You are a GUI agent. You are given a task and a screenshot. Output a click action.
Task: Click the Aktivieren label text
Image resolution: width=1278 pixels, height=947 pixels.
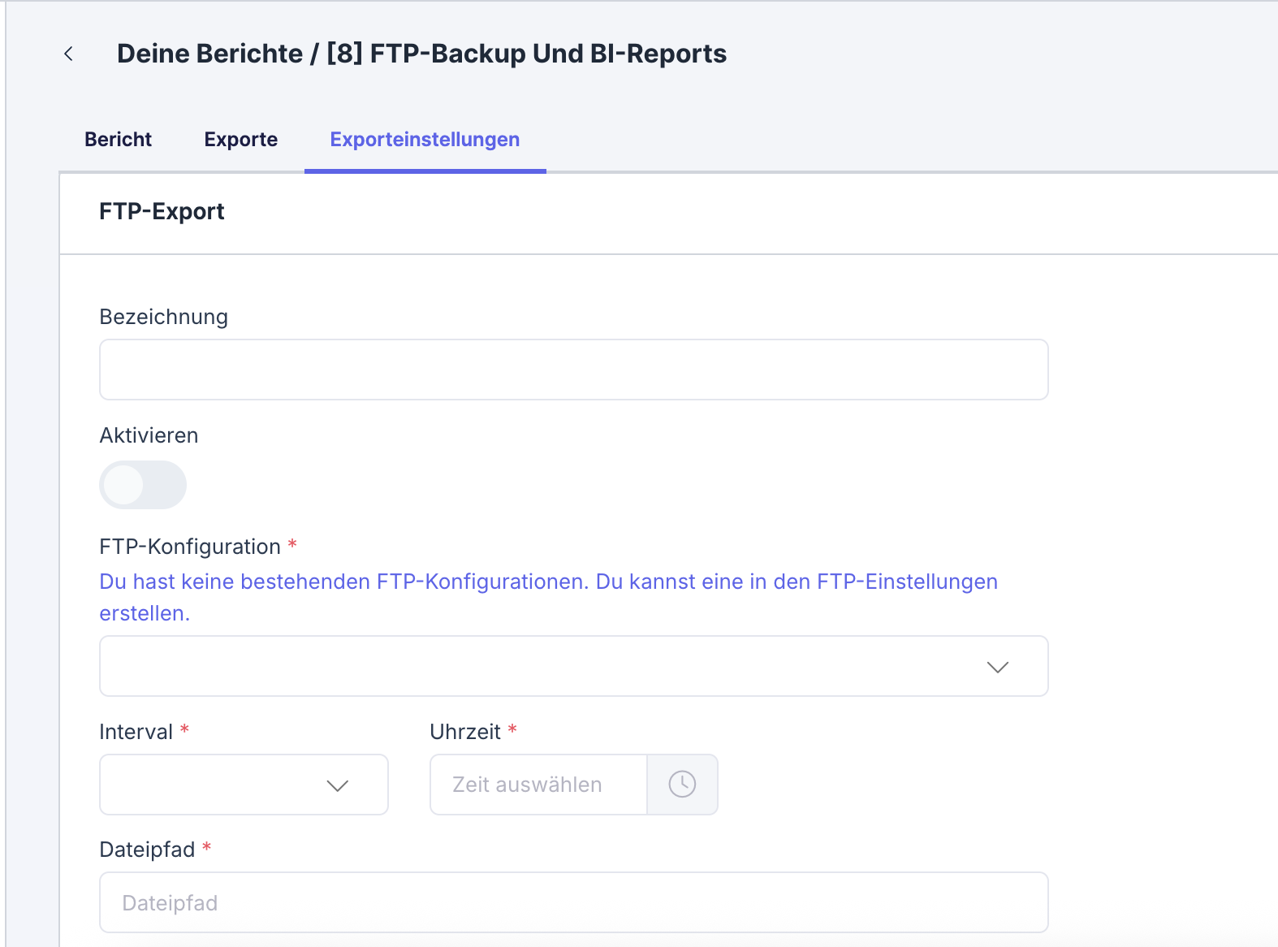click(x=149, y=436)
